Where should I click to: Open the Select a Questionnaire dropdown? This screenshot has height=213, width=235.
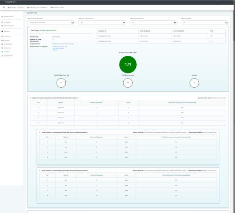[153, 23]
